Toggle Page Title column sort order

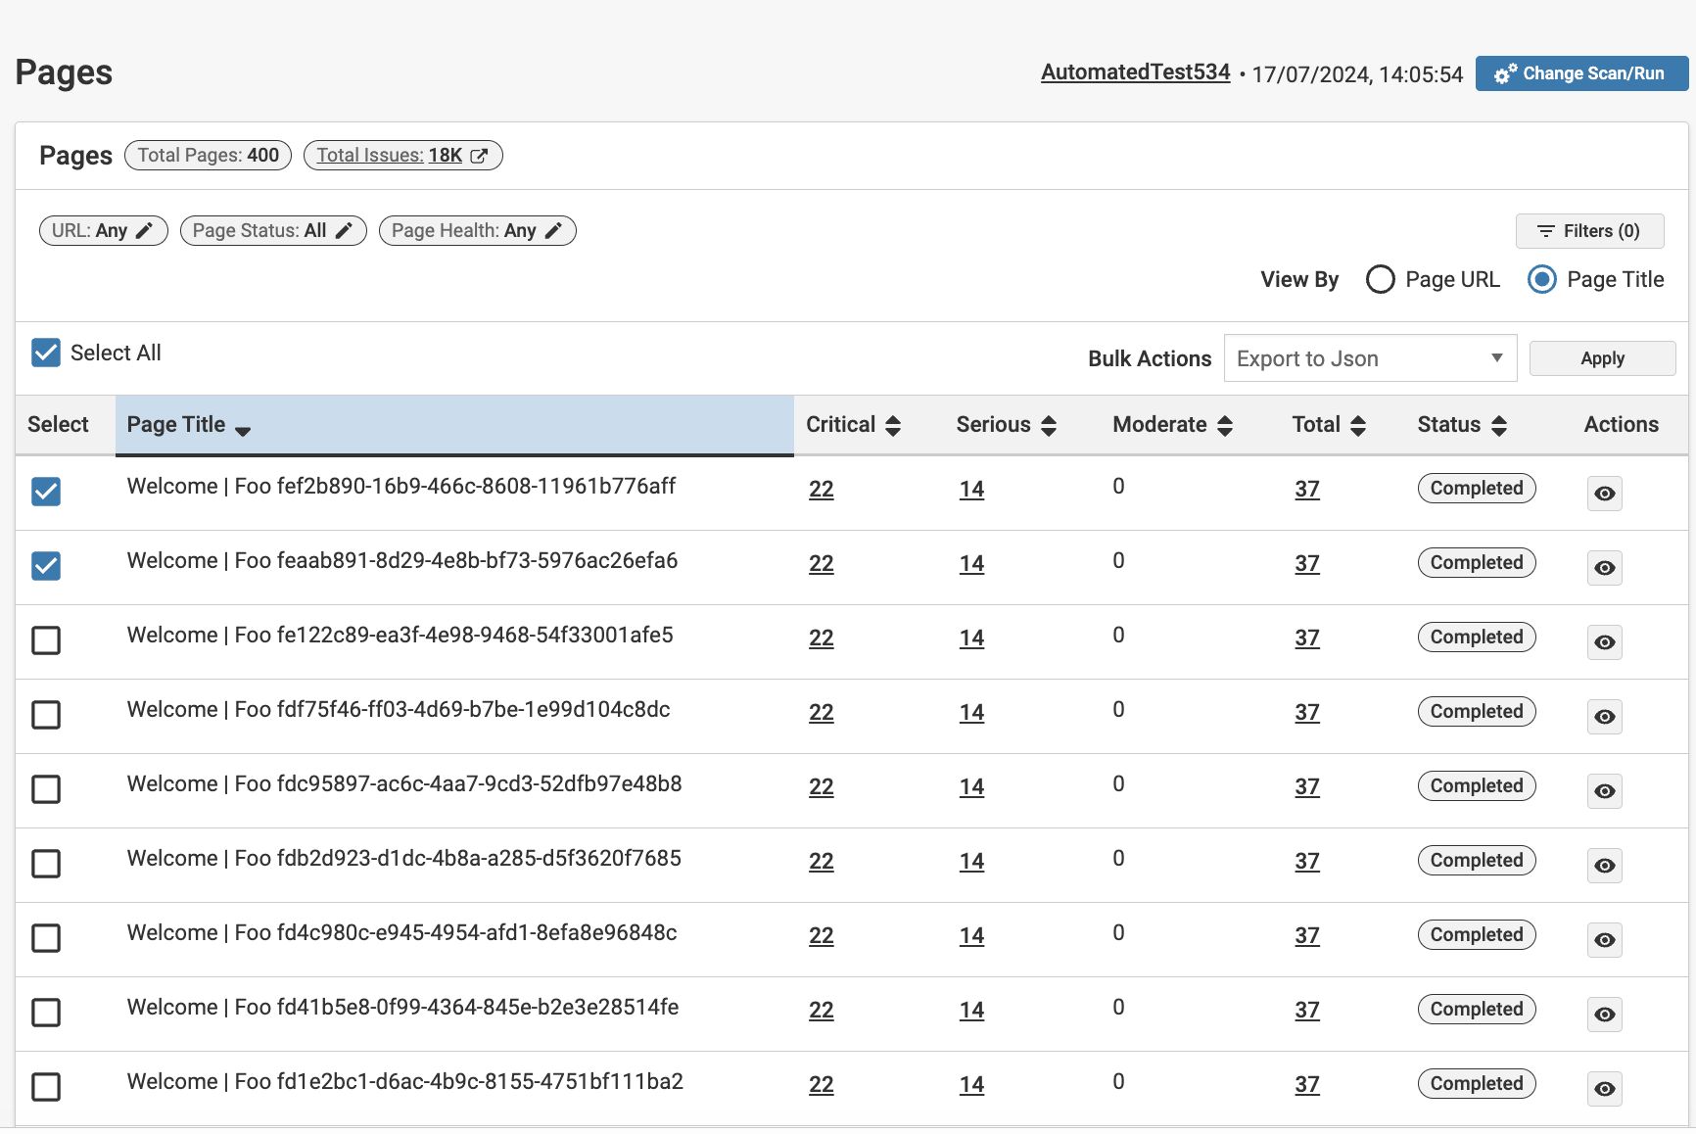[x=243, y=428]
